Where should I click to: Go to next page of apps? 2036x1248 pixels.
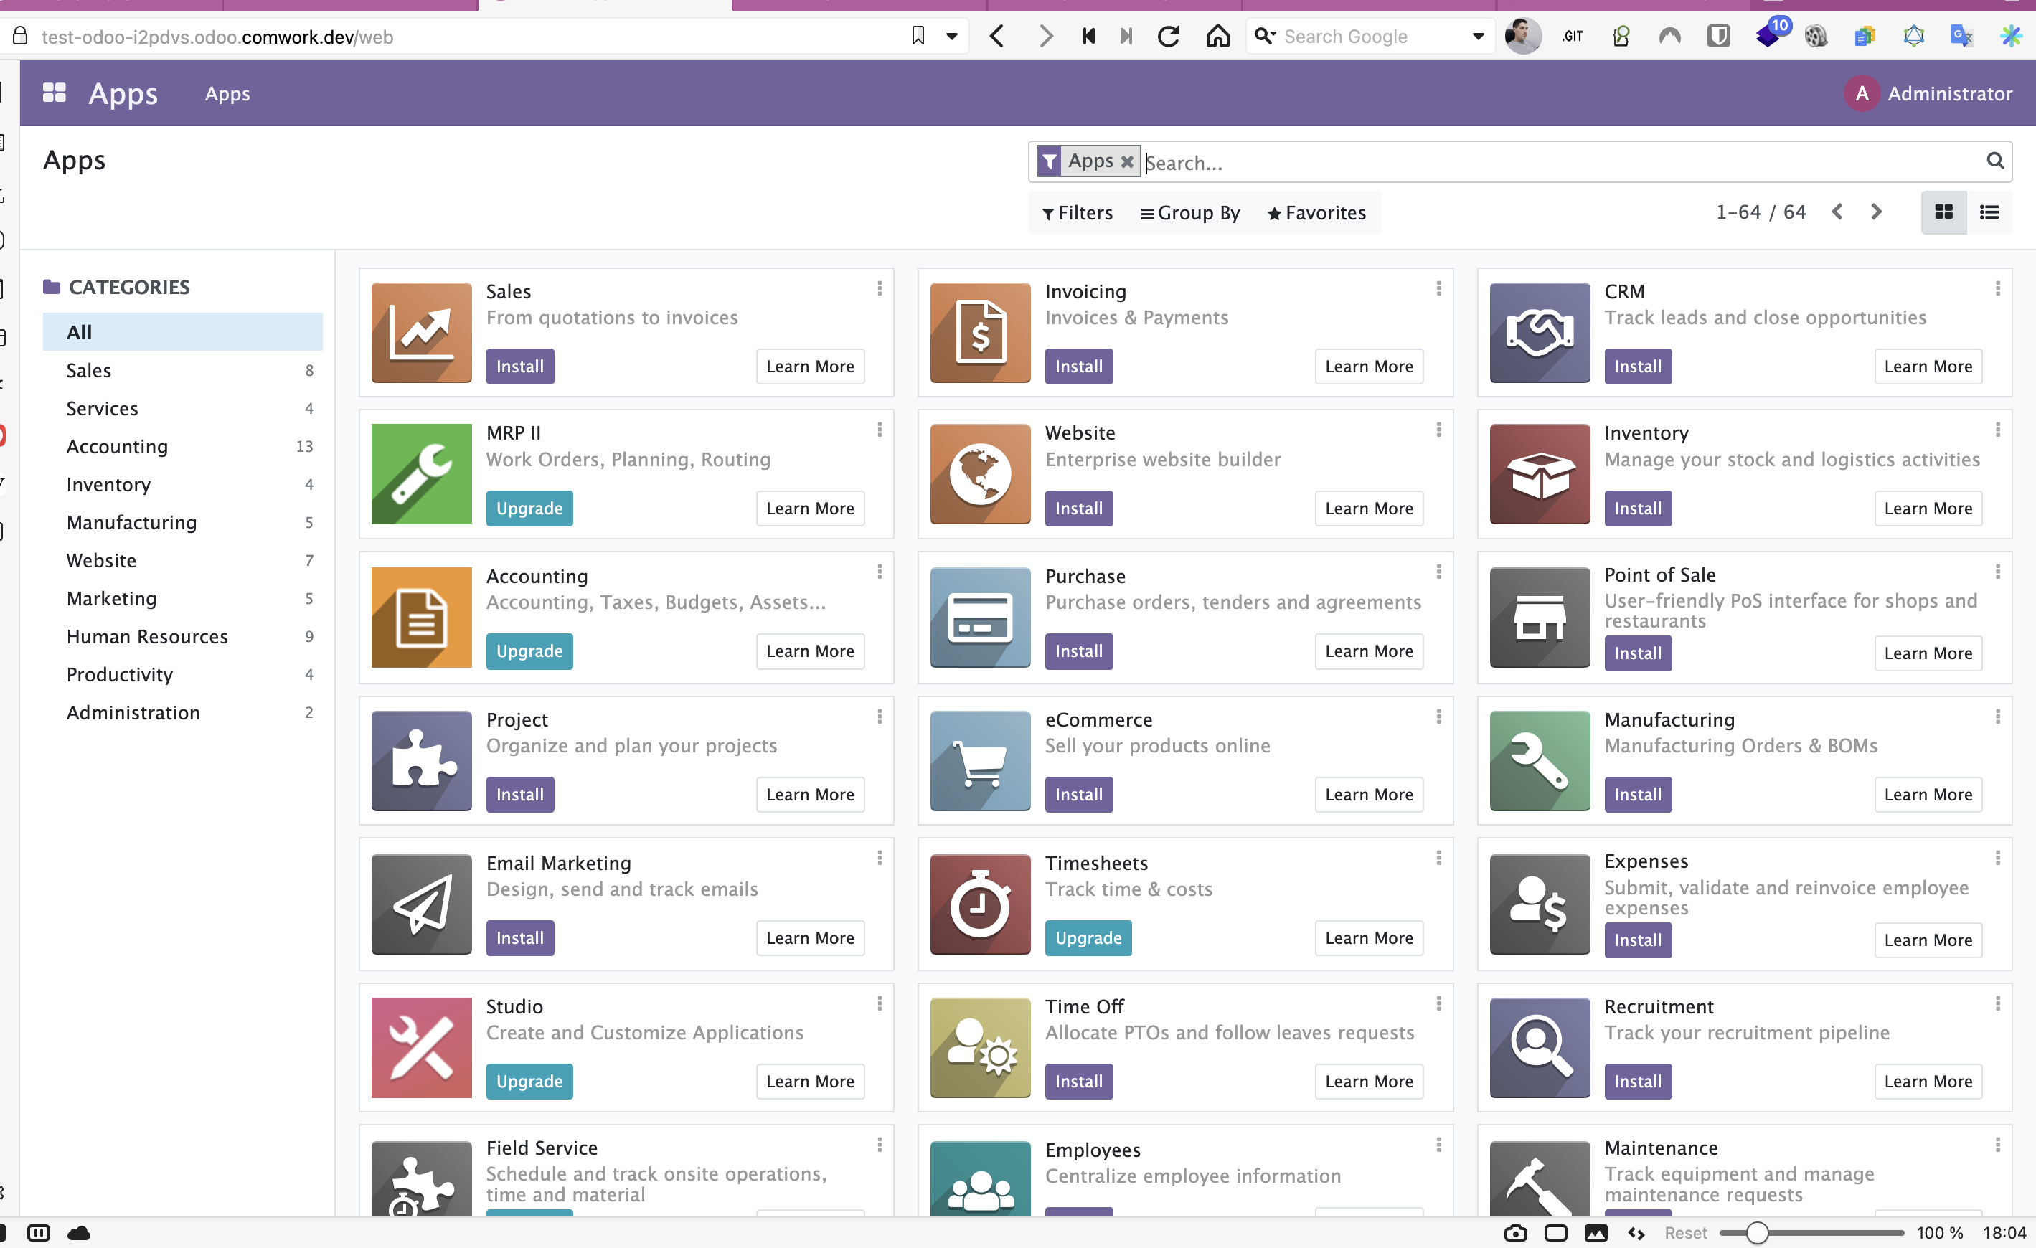pyautogui.click(x=1876, y=212)
